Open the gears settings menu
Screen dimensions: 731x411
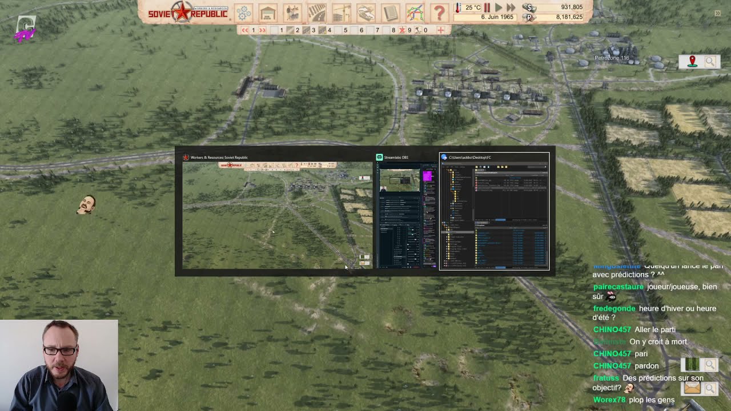[244, 12]
